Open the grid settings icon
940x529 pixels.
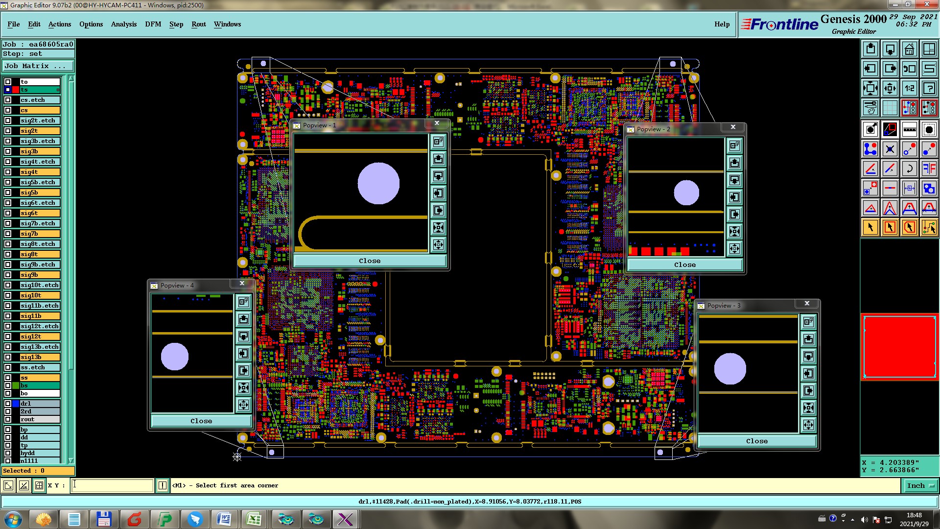coord(890,108)
